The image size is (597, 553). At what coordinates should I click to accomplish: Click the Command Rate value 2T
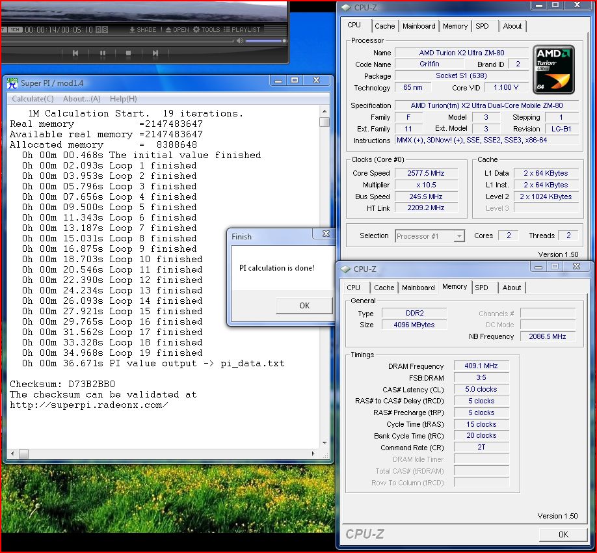[x=481, y=448]
